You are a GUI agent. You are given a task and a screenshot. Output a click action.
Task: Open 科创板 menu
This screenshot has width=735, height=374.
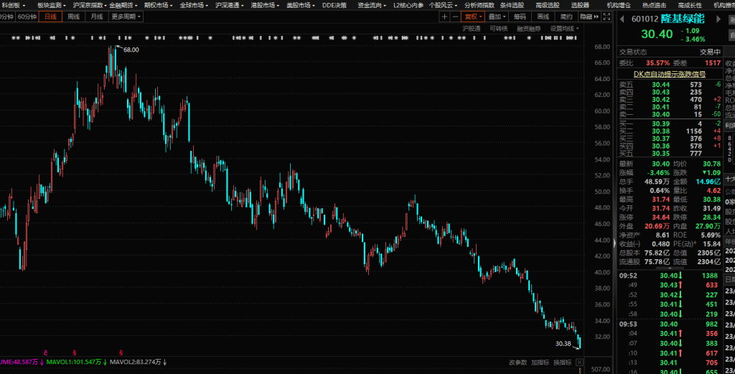13,5
